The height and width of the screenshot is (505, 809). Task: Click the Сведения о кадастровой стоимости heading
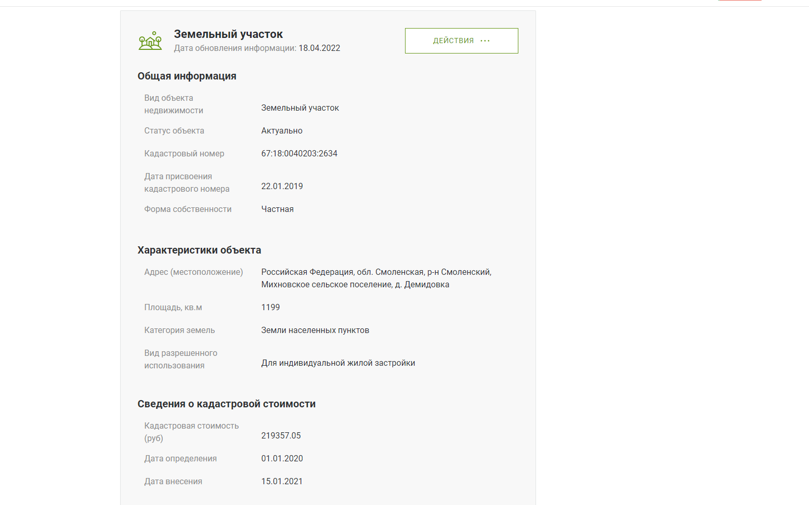(226, 404)
